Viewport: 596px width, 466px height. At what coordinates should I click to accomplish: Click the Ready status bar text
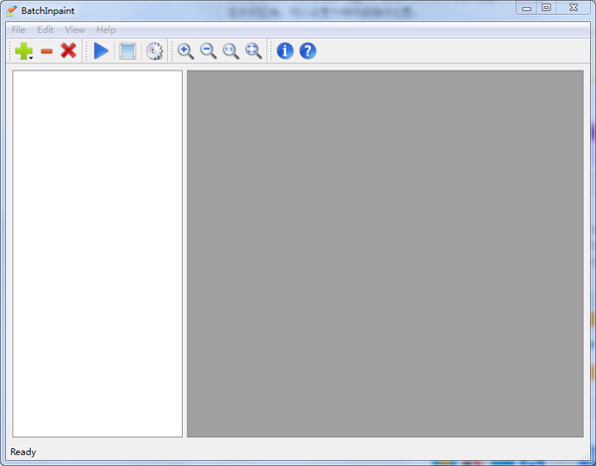(23, 452)
